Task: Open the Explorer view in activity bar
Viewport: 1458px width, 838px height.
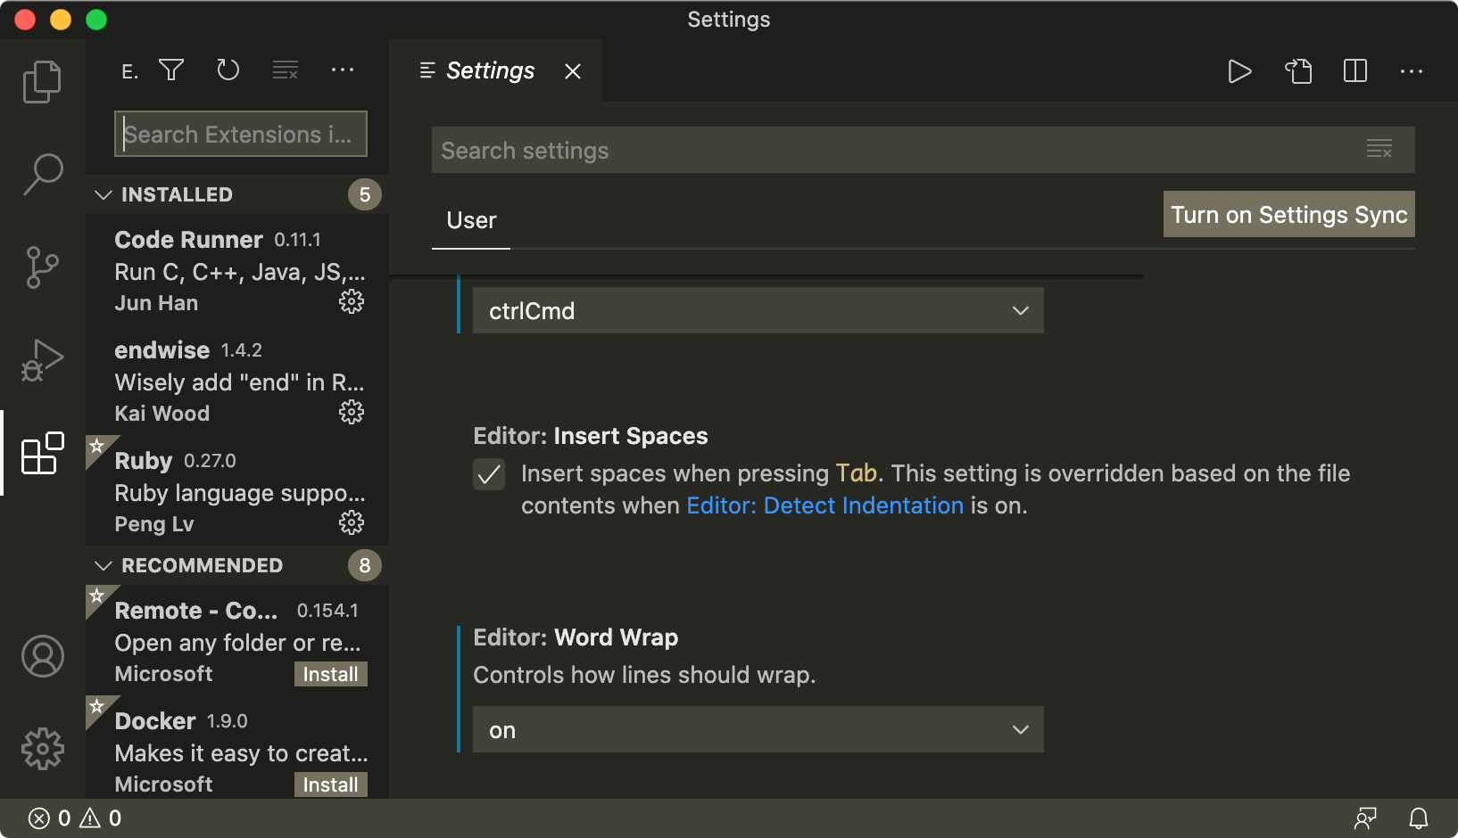Action: click(42, 81)
